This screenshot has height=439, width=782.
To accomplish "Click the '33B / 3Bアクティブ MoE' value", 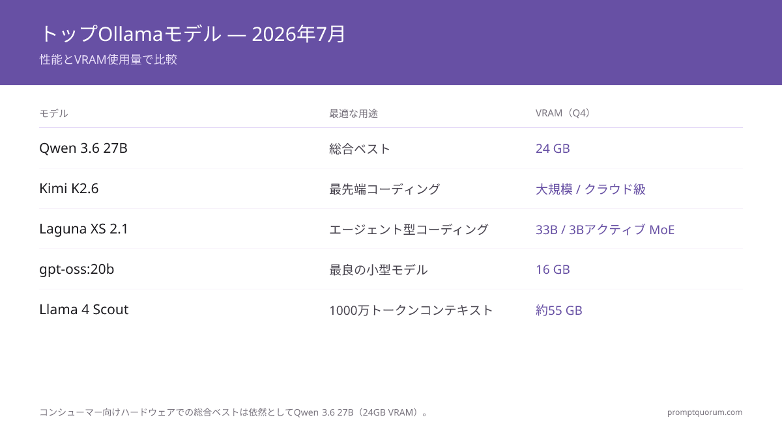I will pyautogui.click(x=605, y=230).
